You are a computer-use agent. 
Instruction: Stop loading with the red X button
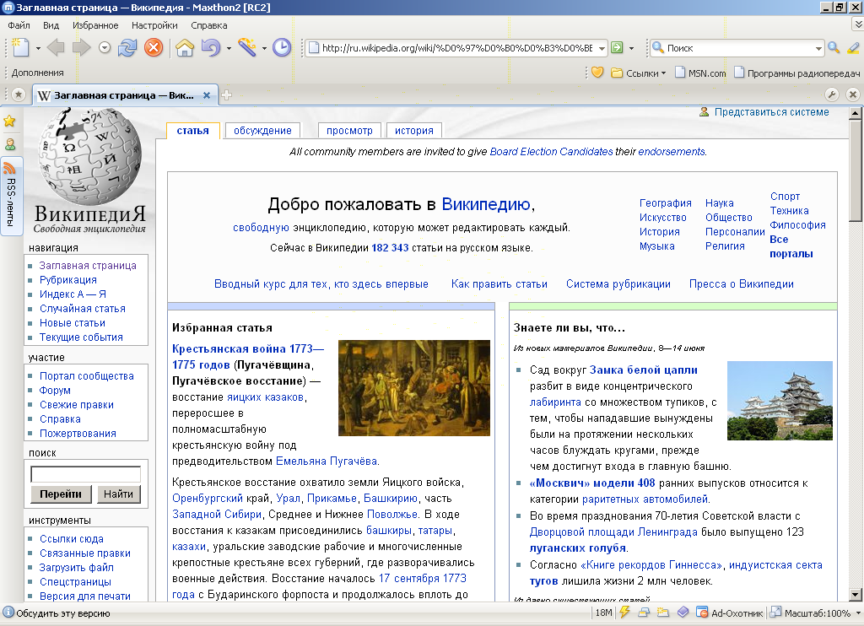(154, 47)
